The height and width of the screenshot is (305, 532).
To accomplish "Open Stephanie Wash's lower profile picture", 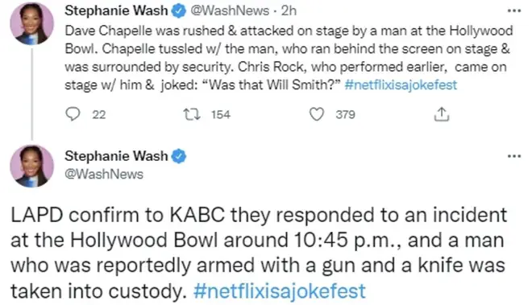I will pos(32,166).
